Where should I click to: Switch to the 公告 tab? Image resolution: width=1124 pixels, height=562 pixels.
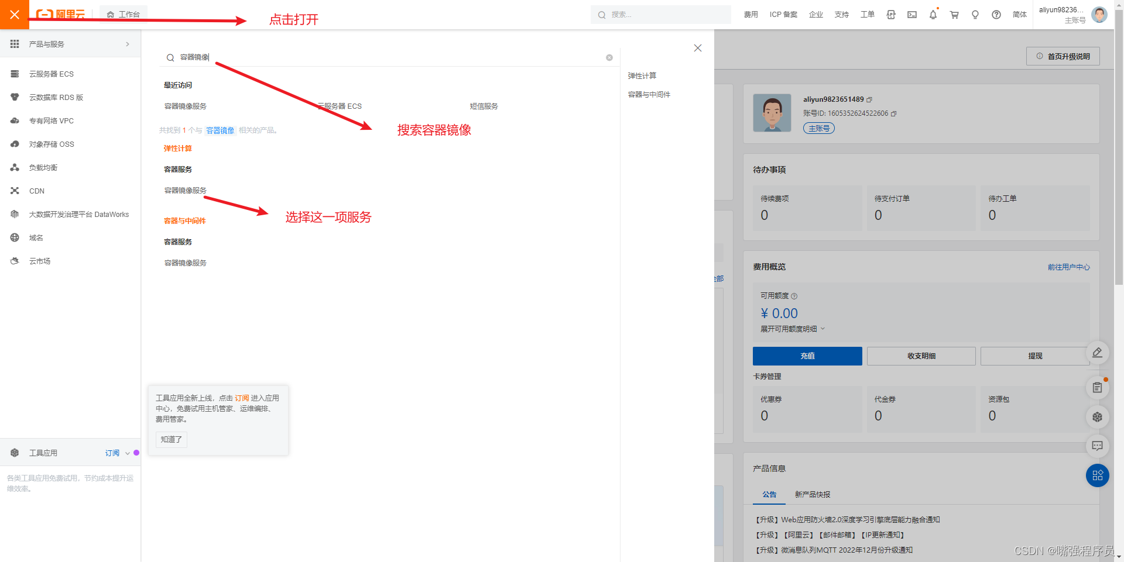pos(769,495)
